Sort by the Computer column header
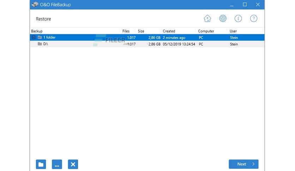The height and width of the screenshot is (171, 295). pos(206,31)
